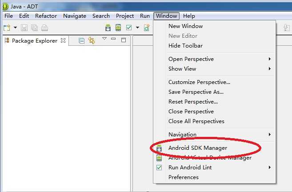Choose Customize Perspective... entry

(x=214, y=82)
